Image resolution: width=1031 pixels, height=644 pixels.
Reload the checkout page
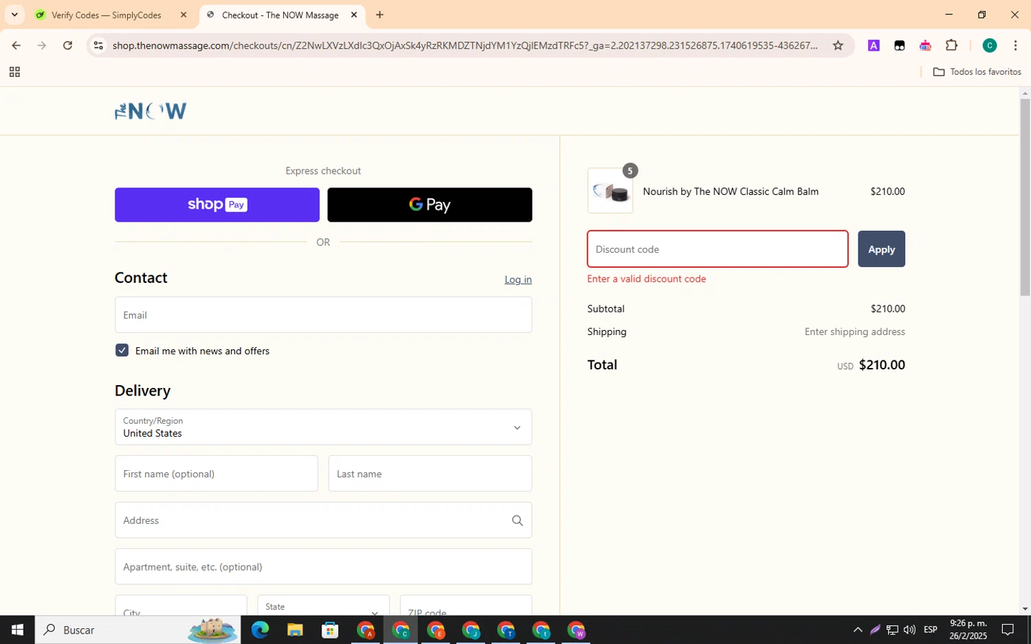point(67,45)
